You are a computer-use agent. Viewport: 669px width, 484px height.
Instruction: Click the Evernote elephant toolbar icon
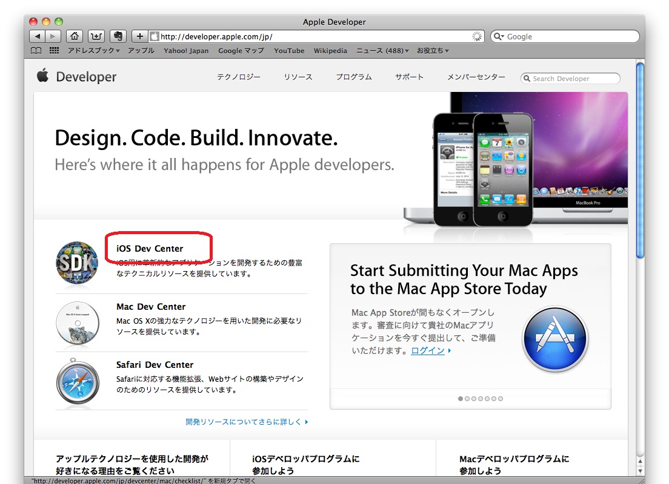(x=118, y=36)
